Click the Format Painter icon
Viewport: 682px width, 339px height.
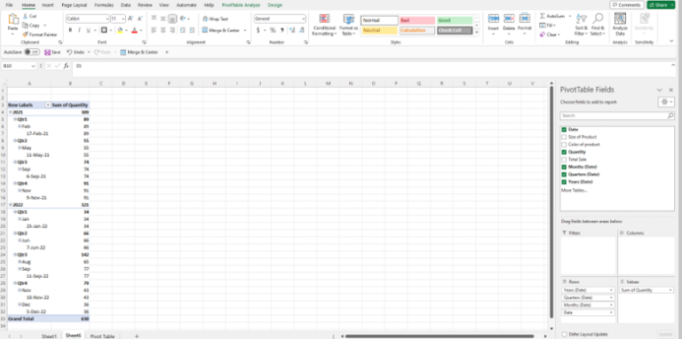tap(26, 35)
